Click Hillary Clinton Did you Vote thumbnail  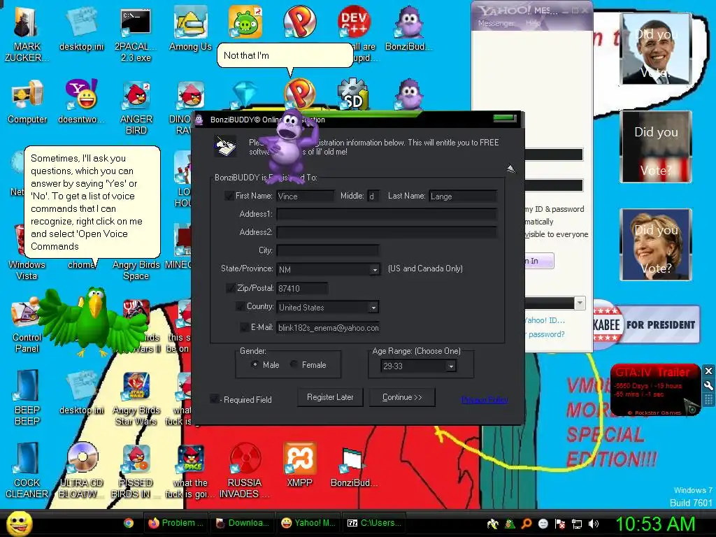tap(656, 244)
